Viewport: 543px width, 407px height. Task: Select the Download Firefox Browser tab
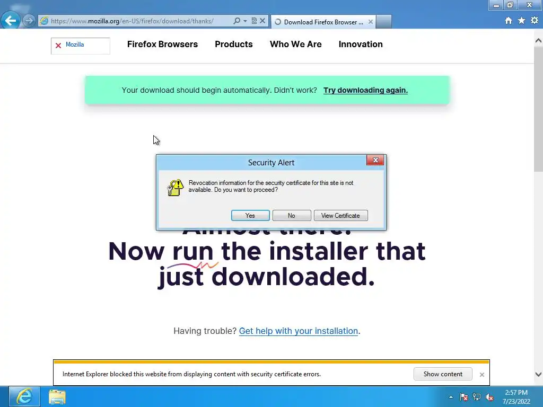(323, 22)
